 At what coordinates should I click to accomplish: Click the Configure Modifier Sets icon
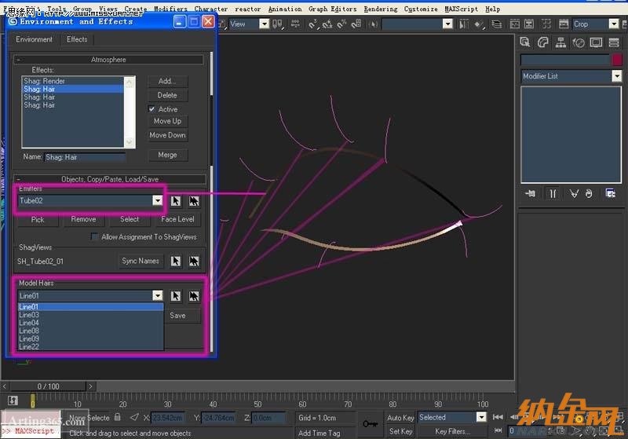coord(611,194)
